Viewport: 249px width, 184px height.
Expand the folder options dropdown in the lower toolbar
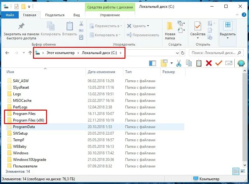(171, 63)
